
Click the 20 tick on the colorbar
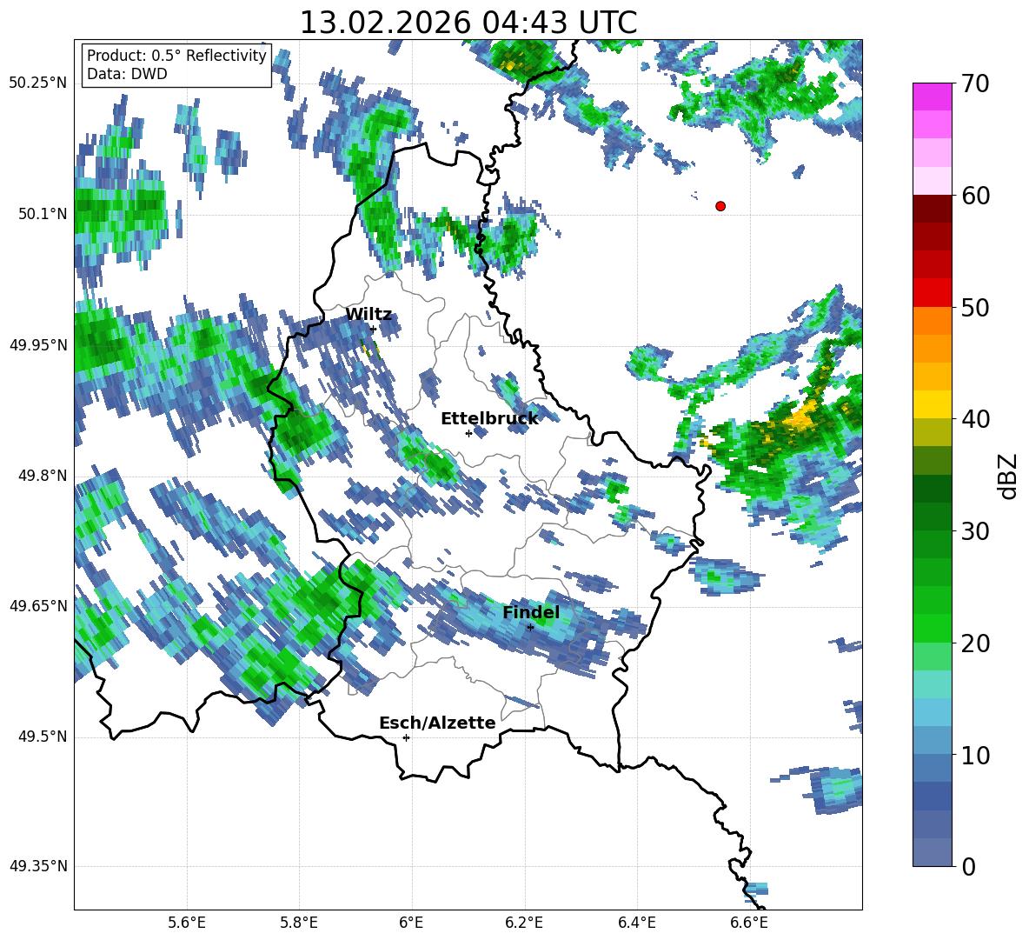(x=974, y=643)
